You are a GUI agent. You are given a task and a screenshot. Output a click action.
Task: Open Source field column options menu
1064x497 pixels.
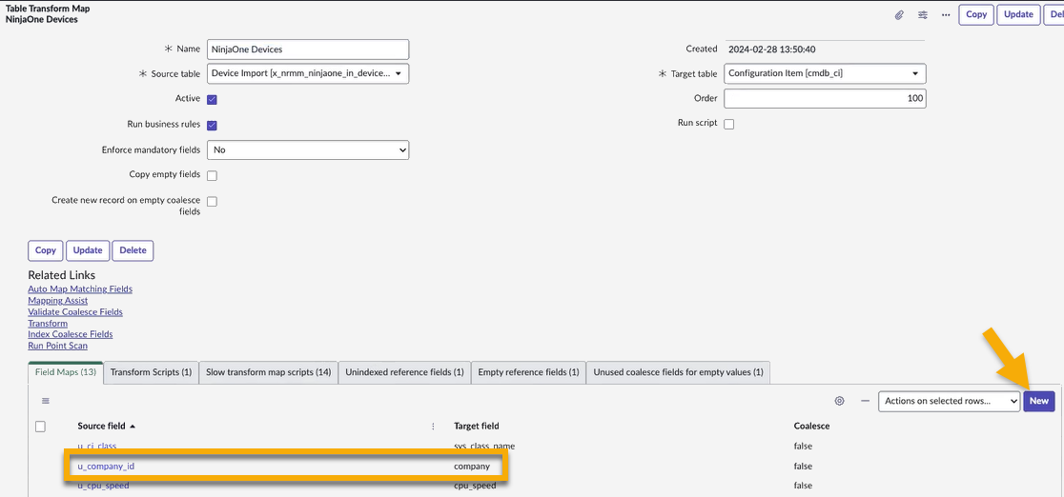point(433,427)
